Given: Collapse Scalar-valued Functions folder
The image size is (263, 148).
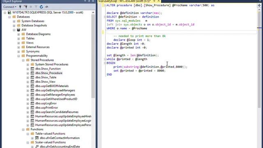Looking at the screenshot, I should tap(28, 143).
